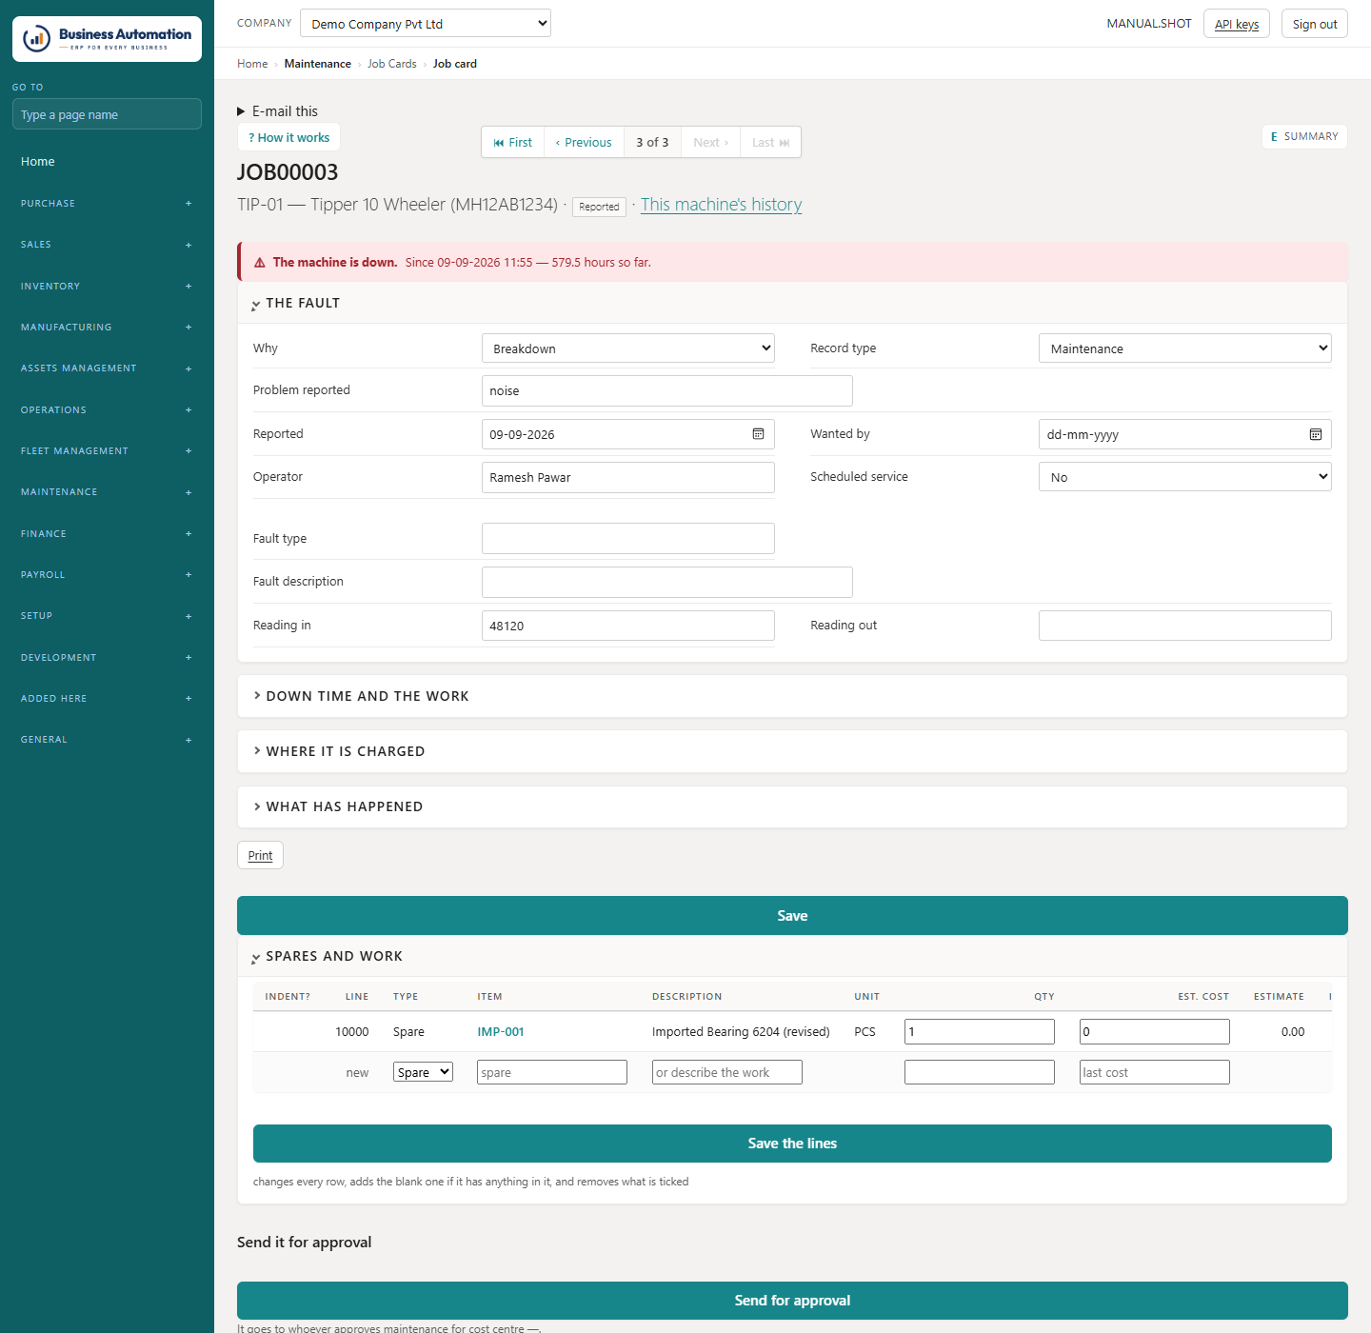Open the Reported date calendar picker icon
The height and width of the screenshot is (1333, 1371).
pos(758,434)
